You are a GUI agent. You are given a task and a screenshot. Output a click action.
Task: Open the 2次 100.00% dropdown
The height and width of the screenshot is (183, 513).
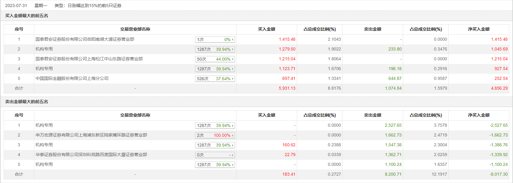(233, 135)
